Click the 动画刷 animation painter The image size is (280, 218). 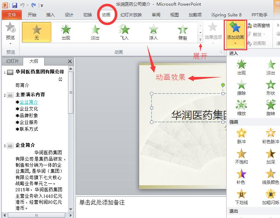click(x=256, y=43)
